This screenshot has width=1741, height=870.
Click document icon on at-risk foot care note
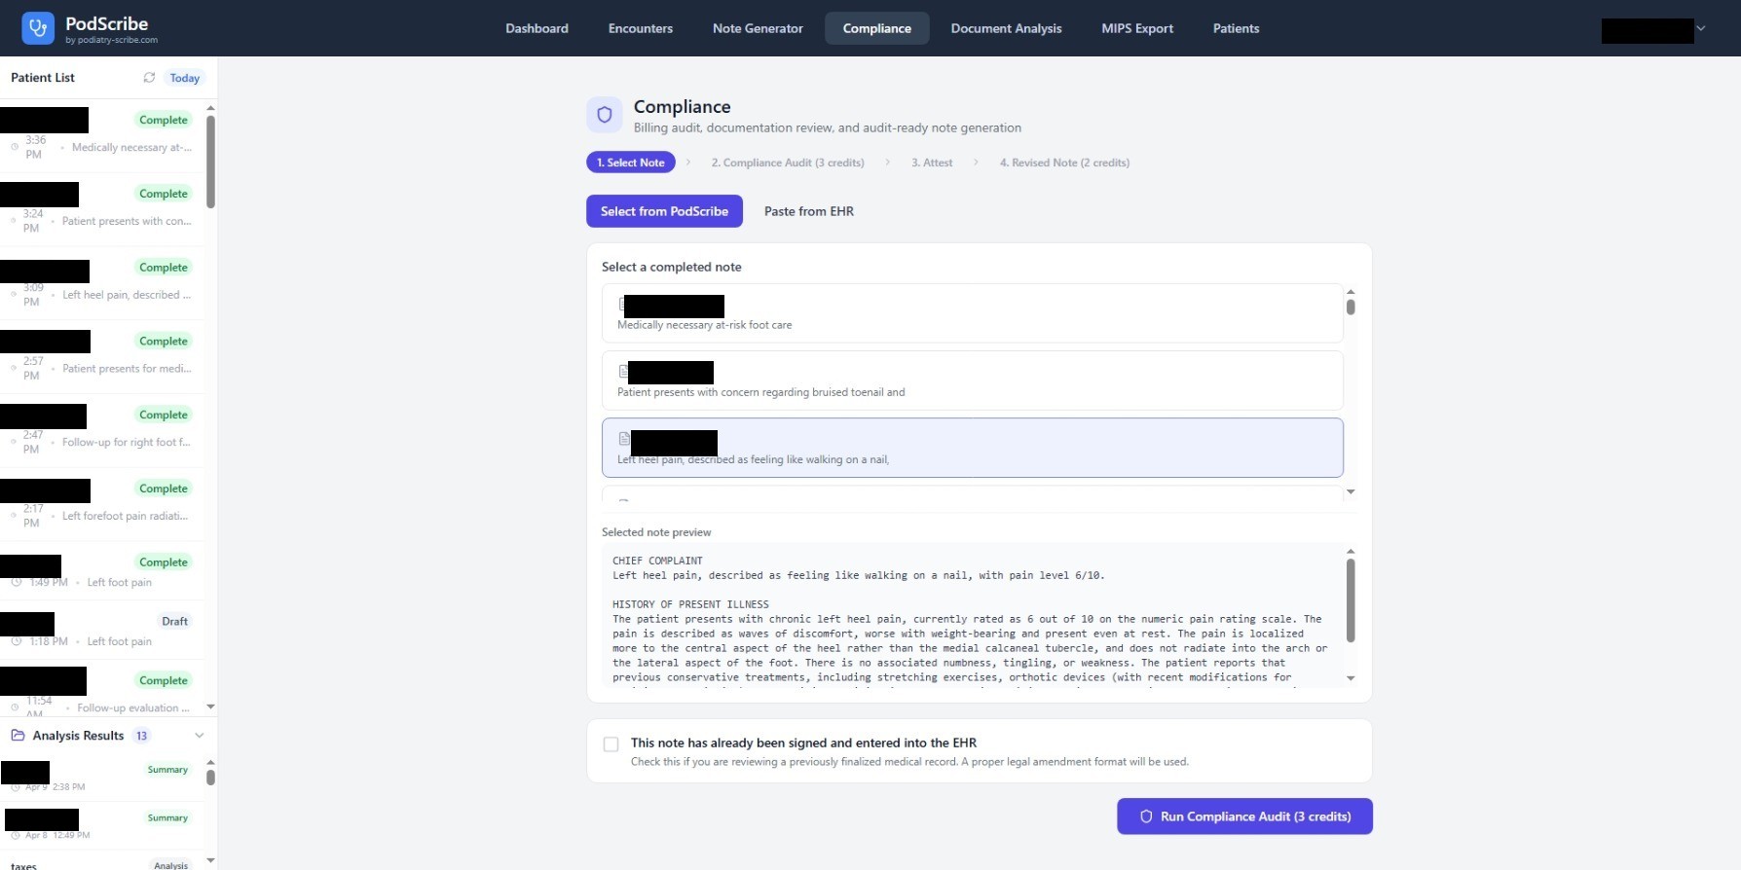click(x=621, y=304)
